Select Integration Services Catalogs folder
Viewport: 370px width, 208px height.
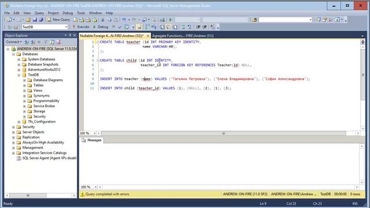coord(45,153)
